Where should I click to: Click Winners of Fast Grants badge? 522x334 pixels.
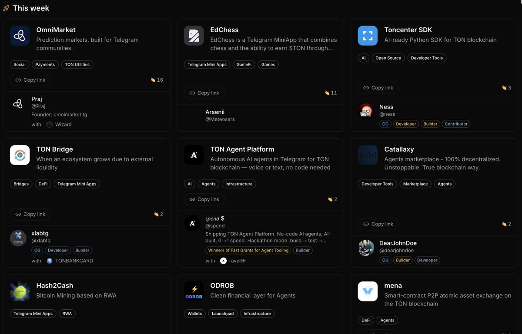tap(248, 251)
